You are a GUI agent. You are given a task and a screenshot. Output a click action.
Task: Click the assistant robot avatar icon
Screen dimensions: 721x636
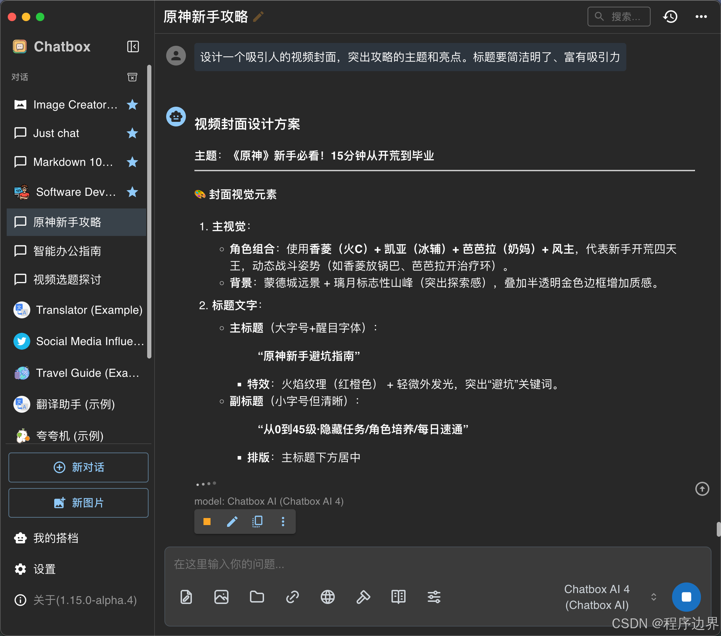176,117
